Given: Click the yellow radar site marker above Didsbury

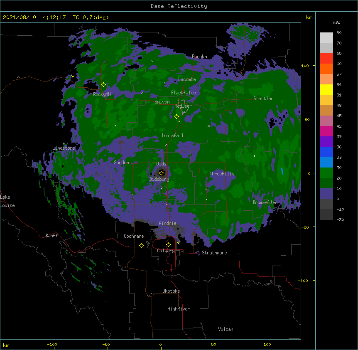Looking at the screenshot, I should pyautogui.click(x=161, y=173).
